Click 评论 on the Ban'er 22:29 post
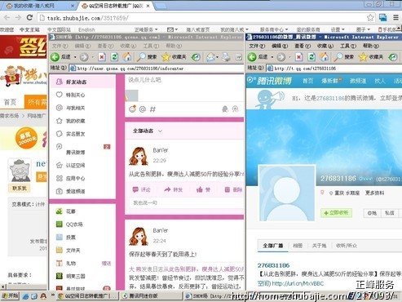The image size is (402, 302). coord(141,189)
